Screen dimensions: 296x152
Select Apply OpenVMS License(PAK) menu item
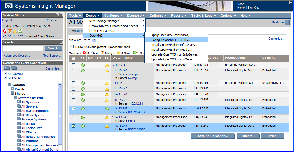(x=176, y=35)
